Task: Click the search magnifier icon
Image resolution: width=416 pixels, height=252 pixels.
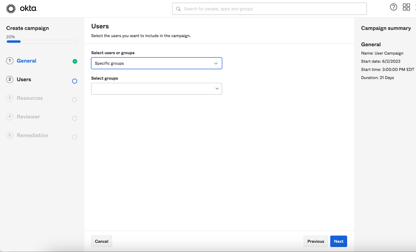Action: click(178, 9)
